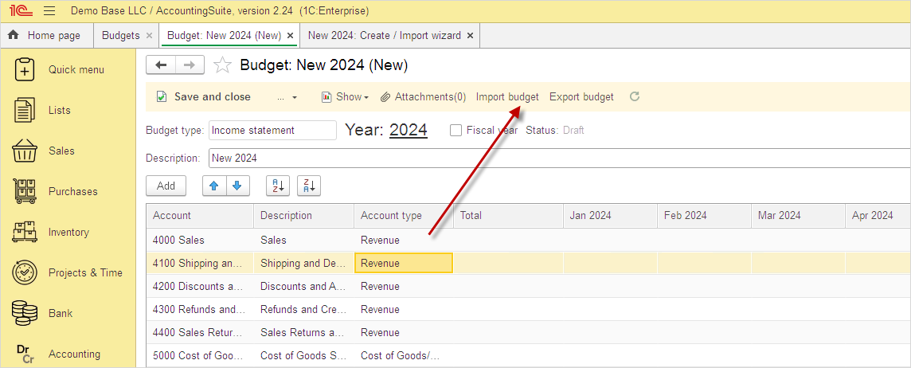Add budget to favorites with star
Screen dimensions: 911x368
click(x=222, y=65)
